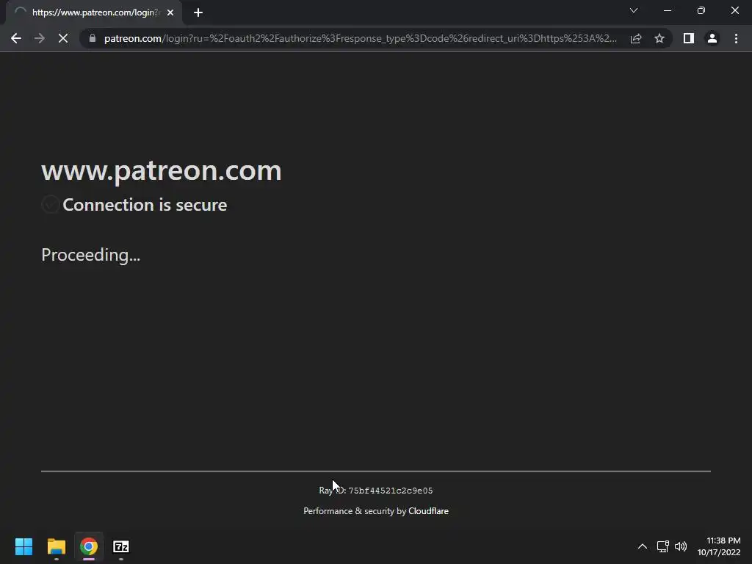Show hidden system tray icons
The height and width of the screenshot is (564, 752).
(642, 546)
